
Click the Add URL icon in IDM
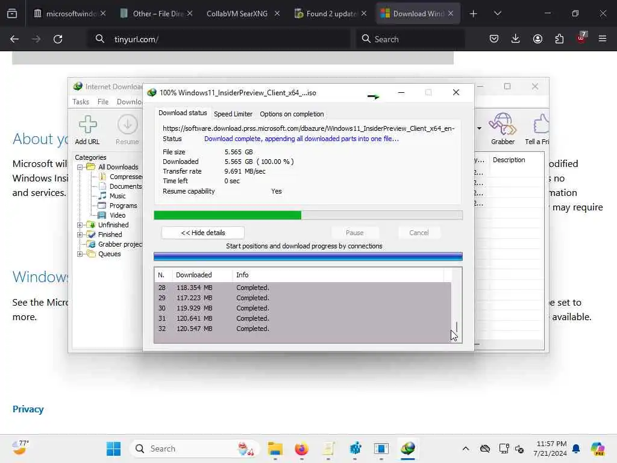pyautogui.click(x=87, y=125)
